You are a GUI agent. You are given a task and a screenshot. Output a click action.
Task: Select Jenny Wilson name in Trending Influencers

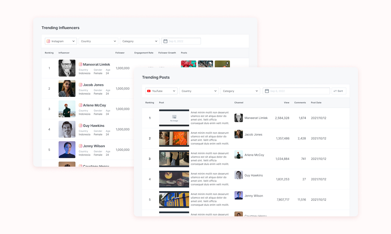[94, 146]
